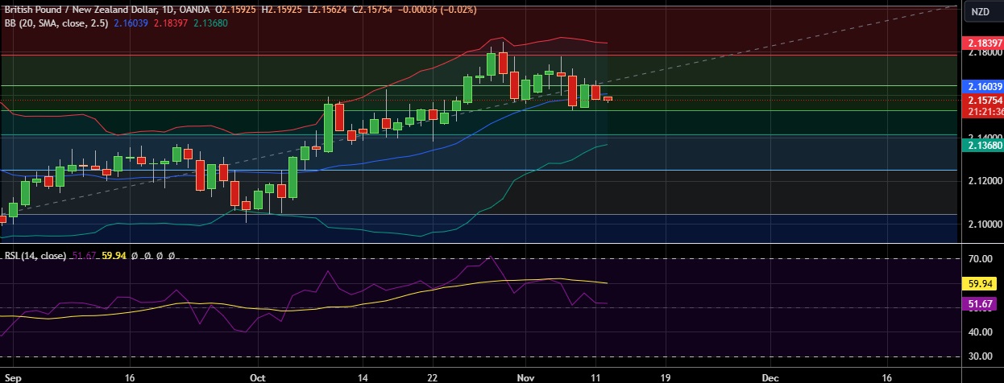Viewport: 1004px width, 383px height.
Task: Click the Oct label on the time axis
Action: pos(258,377)
